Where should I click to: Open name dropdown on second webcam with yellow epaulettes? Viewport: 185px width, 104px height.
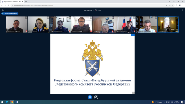pyautogui.click(x=34, y=31)
